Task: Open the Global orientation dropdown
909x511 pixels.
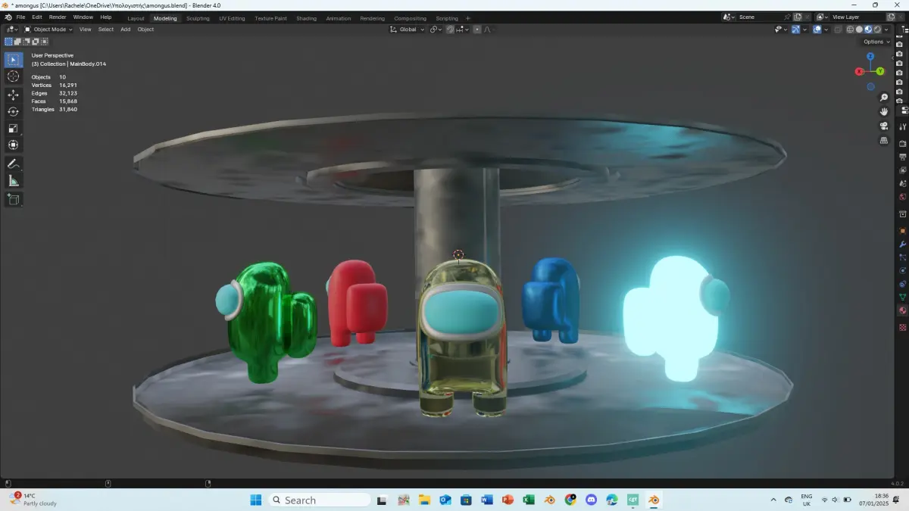Action: click(408, 30)
